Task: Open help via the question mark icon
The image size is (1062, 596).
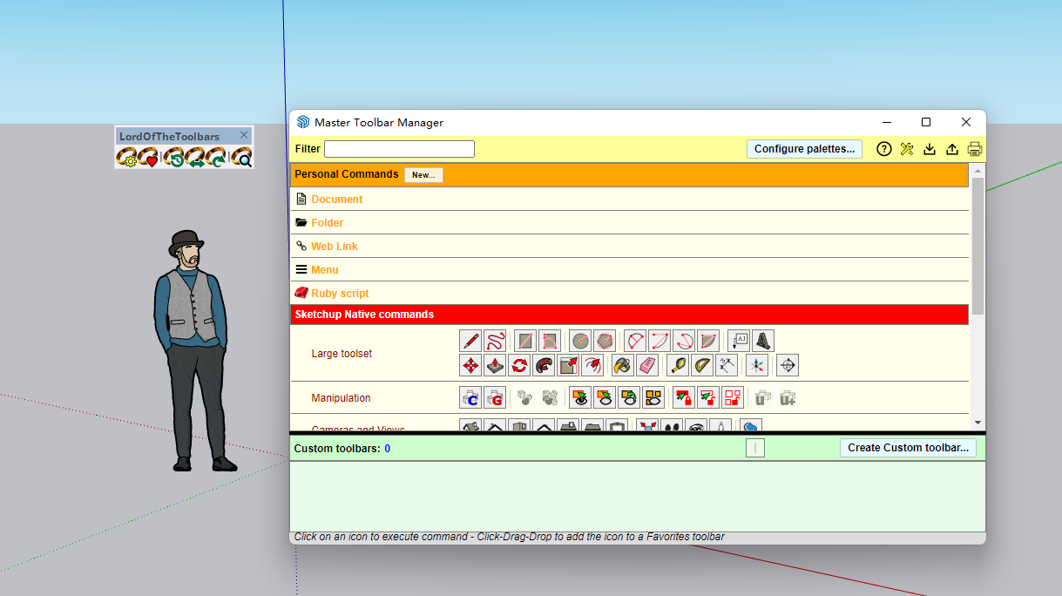Action: (x=883, y=149)
